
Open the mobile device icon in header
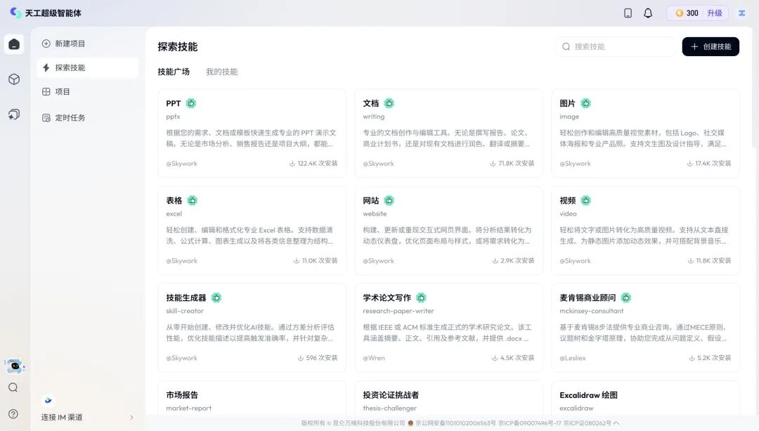[628, 13]
